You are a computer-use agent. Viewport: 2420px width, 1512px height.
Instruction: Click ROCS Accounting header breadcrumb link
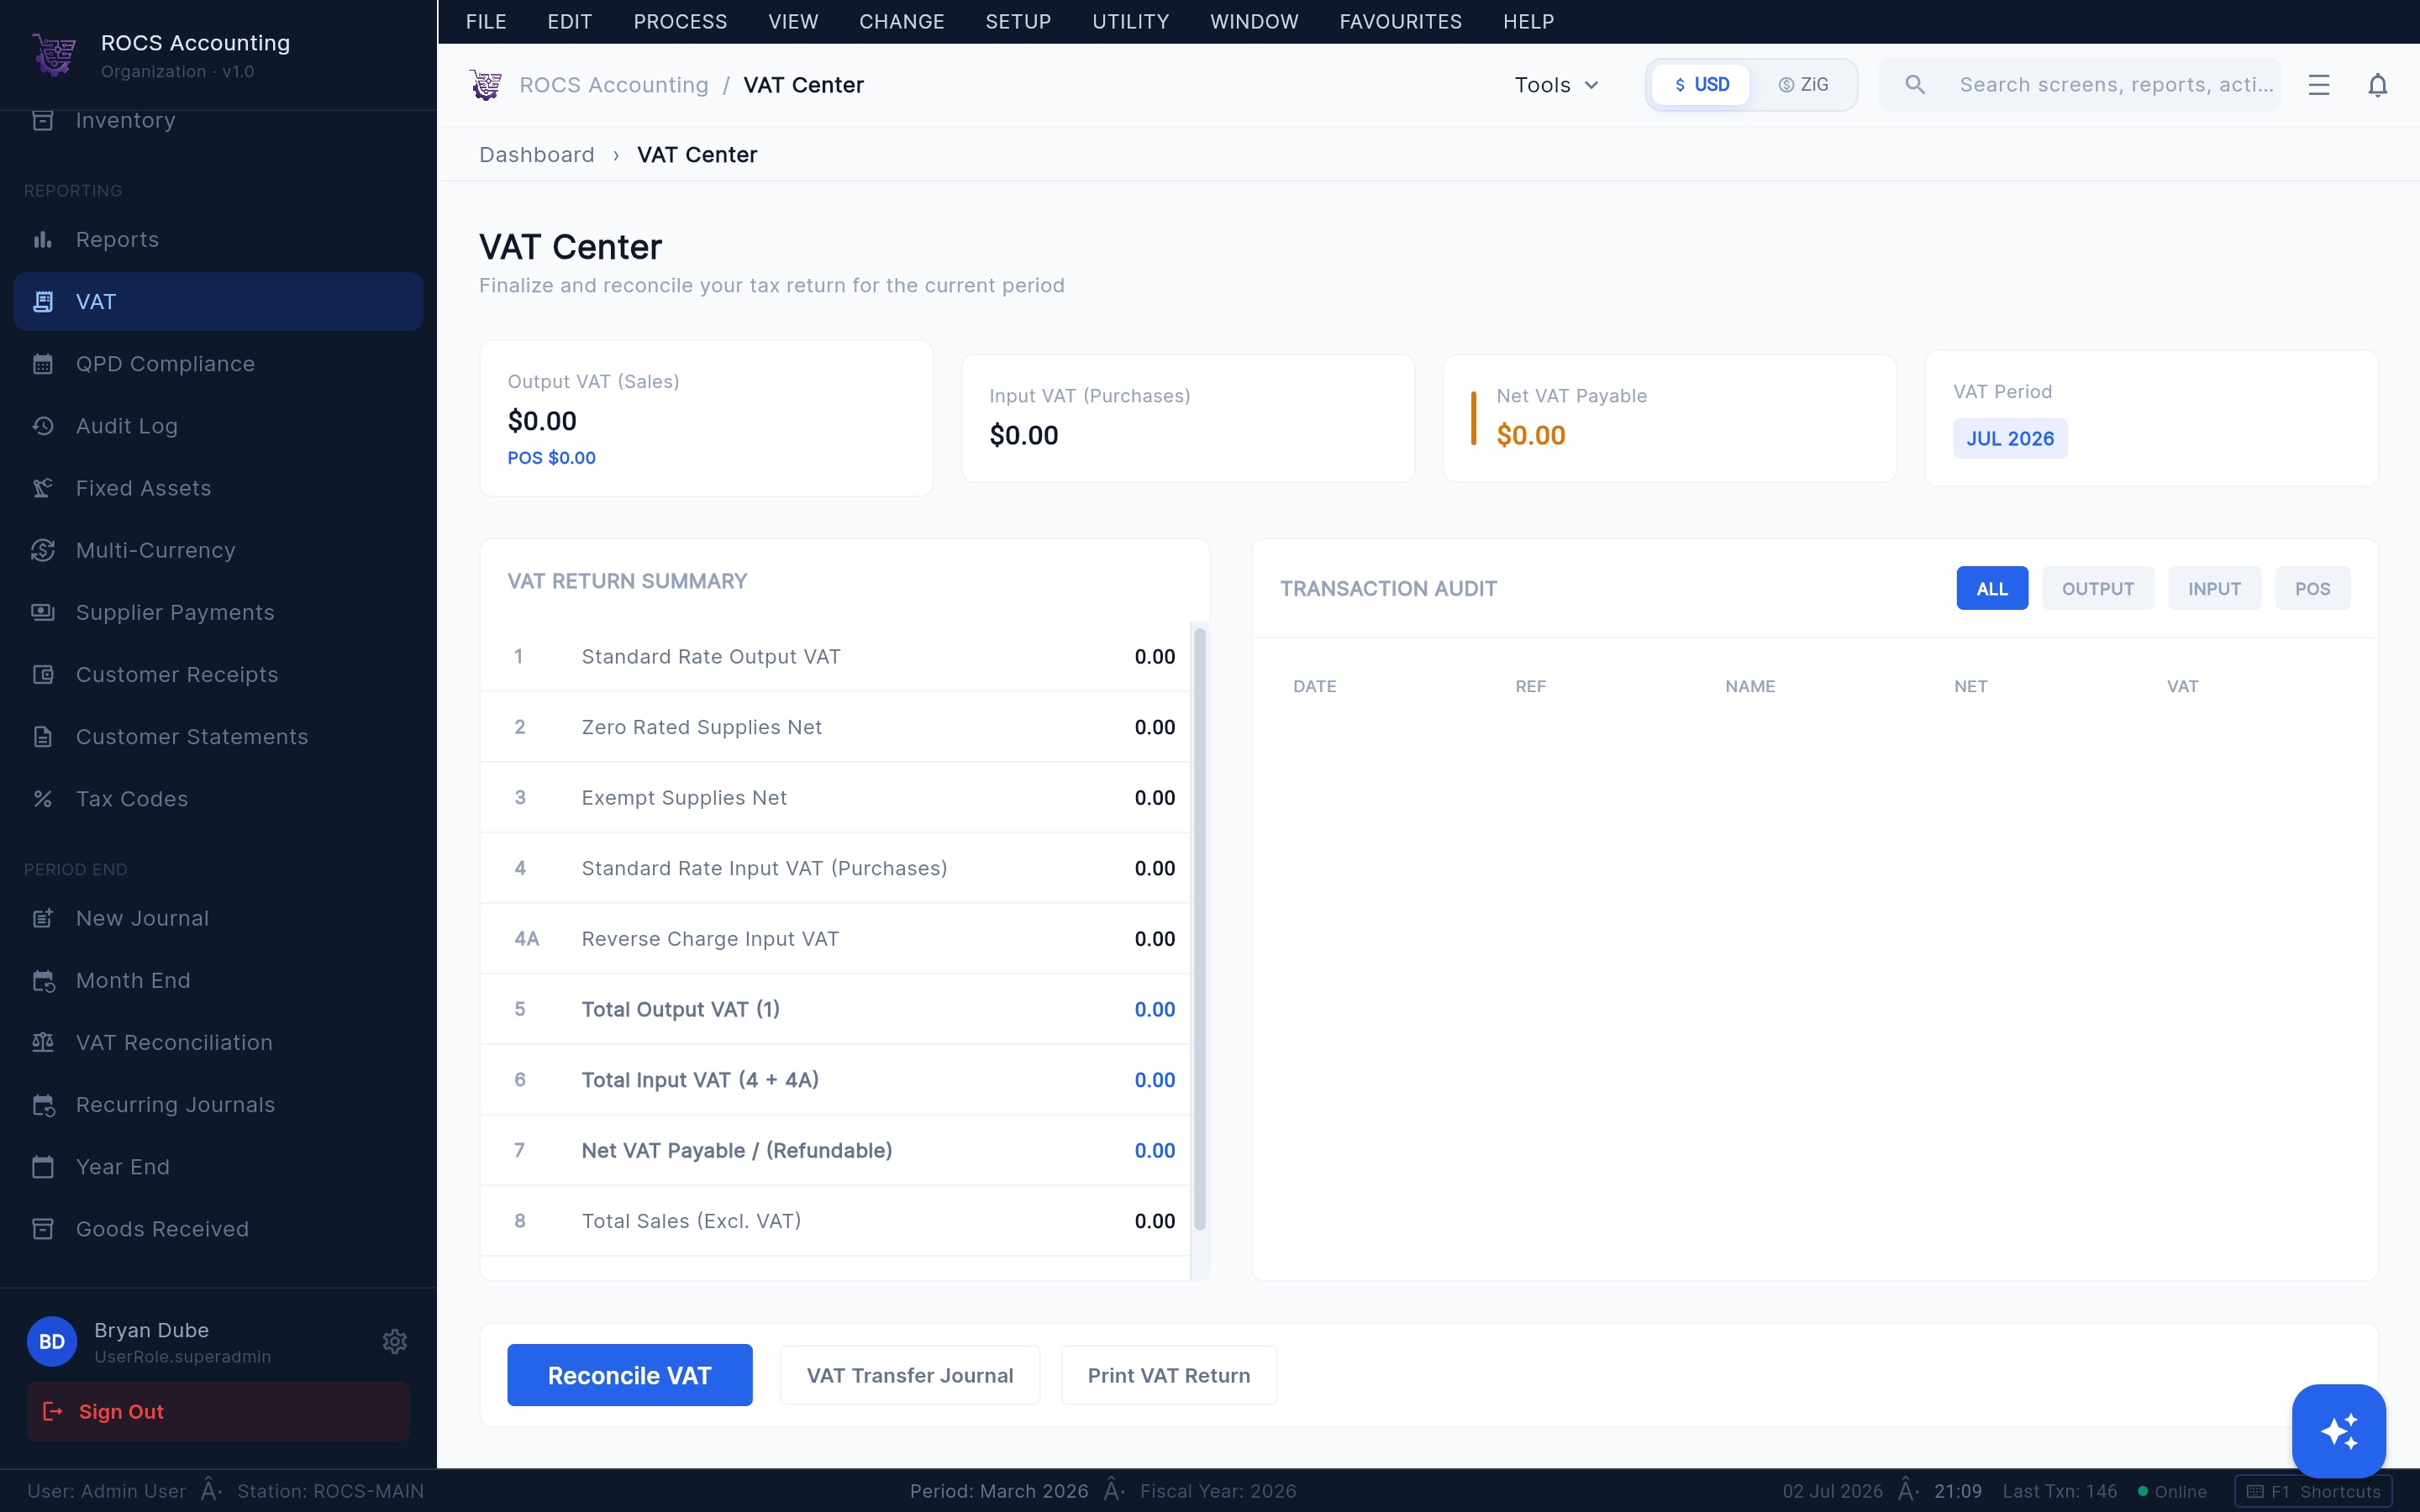(614, 85)
